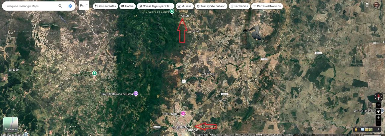385x136 pixels.
Task: Show Caixas eletrônicos on map
Action: click(266, 6)
